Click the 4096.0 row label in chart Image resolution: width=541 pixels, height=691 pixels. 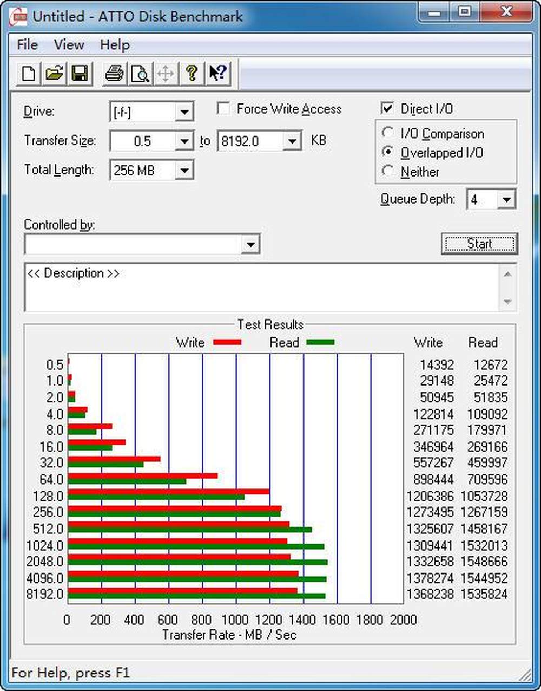coord(45,578)
